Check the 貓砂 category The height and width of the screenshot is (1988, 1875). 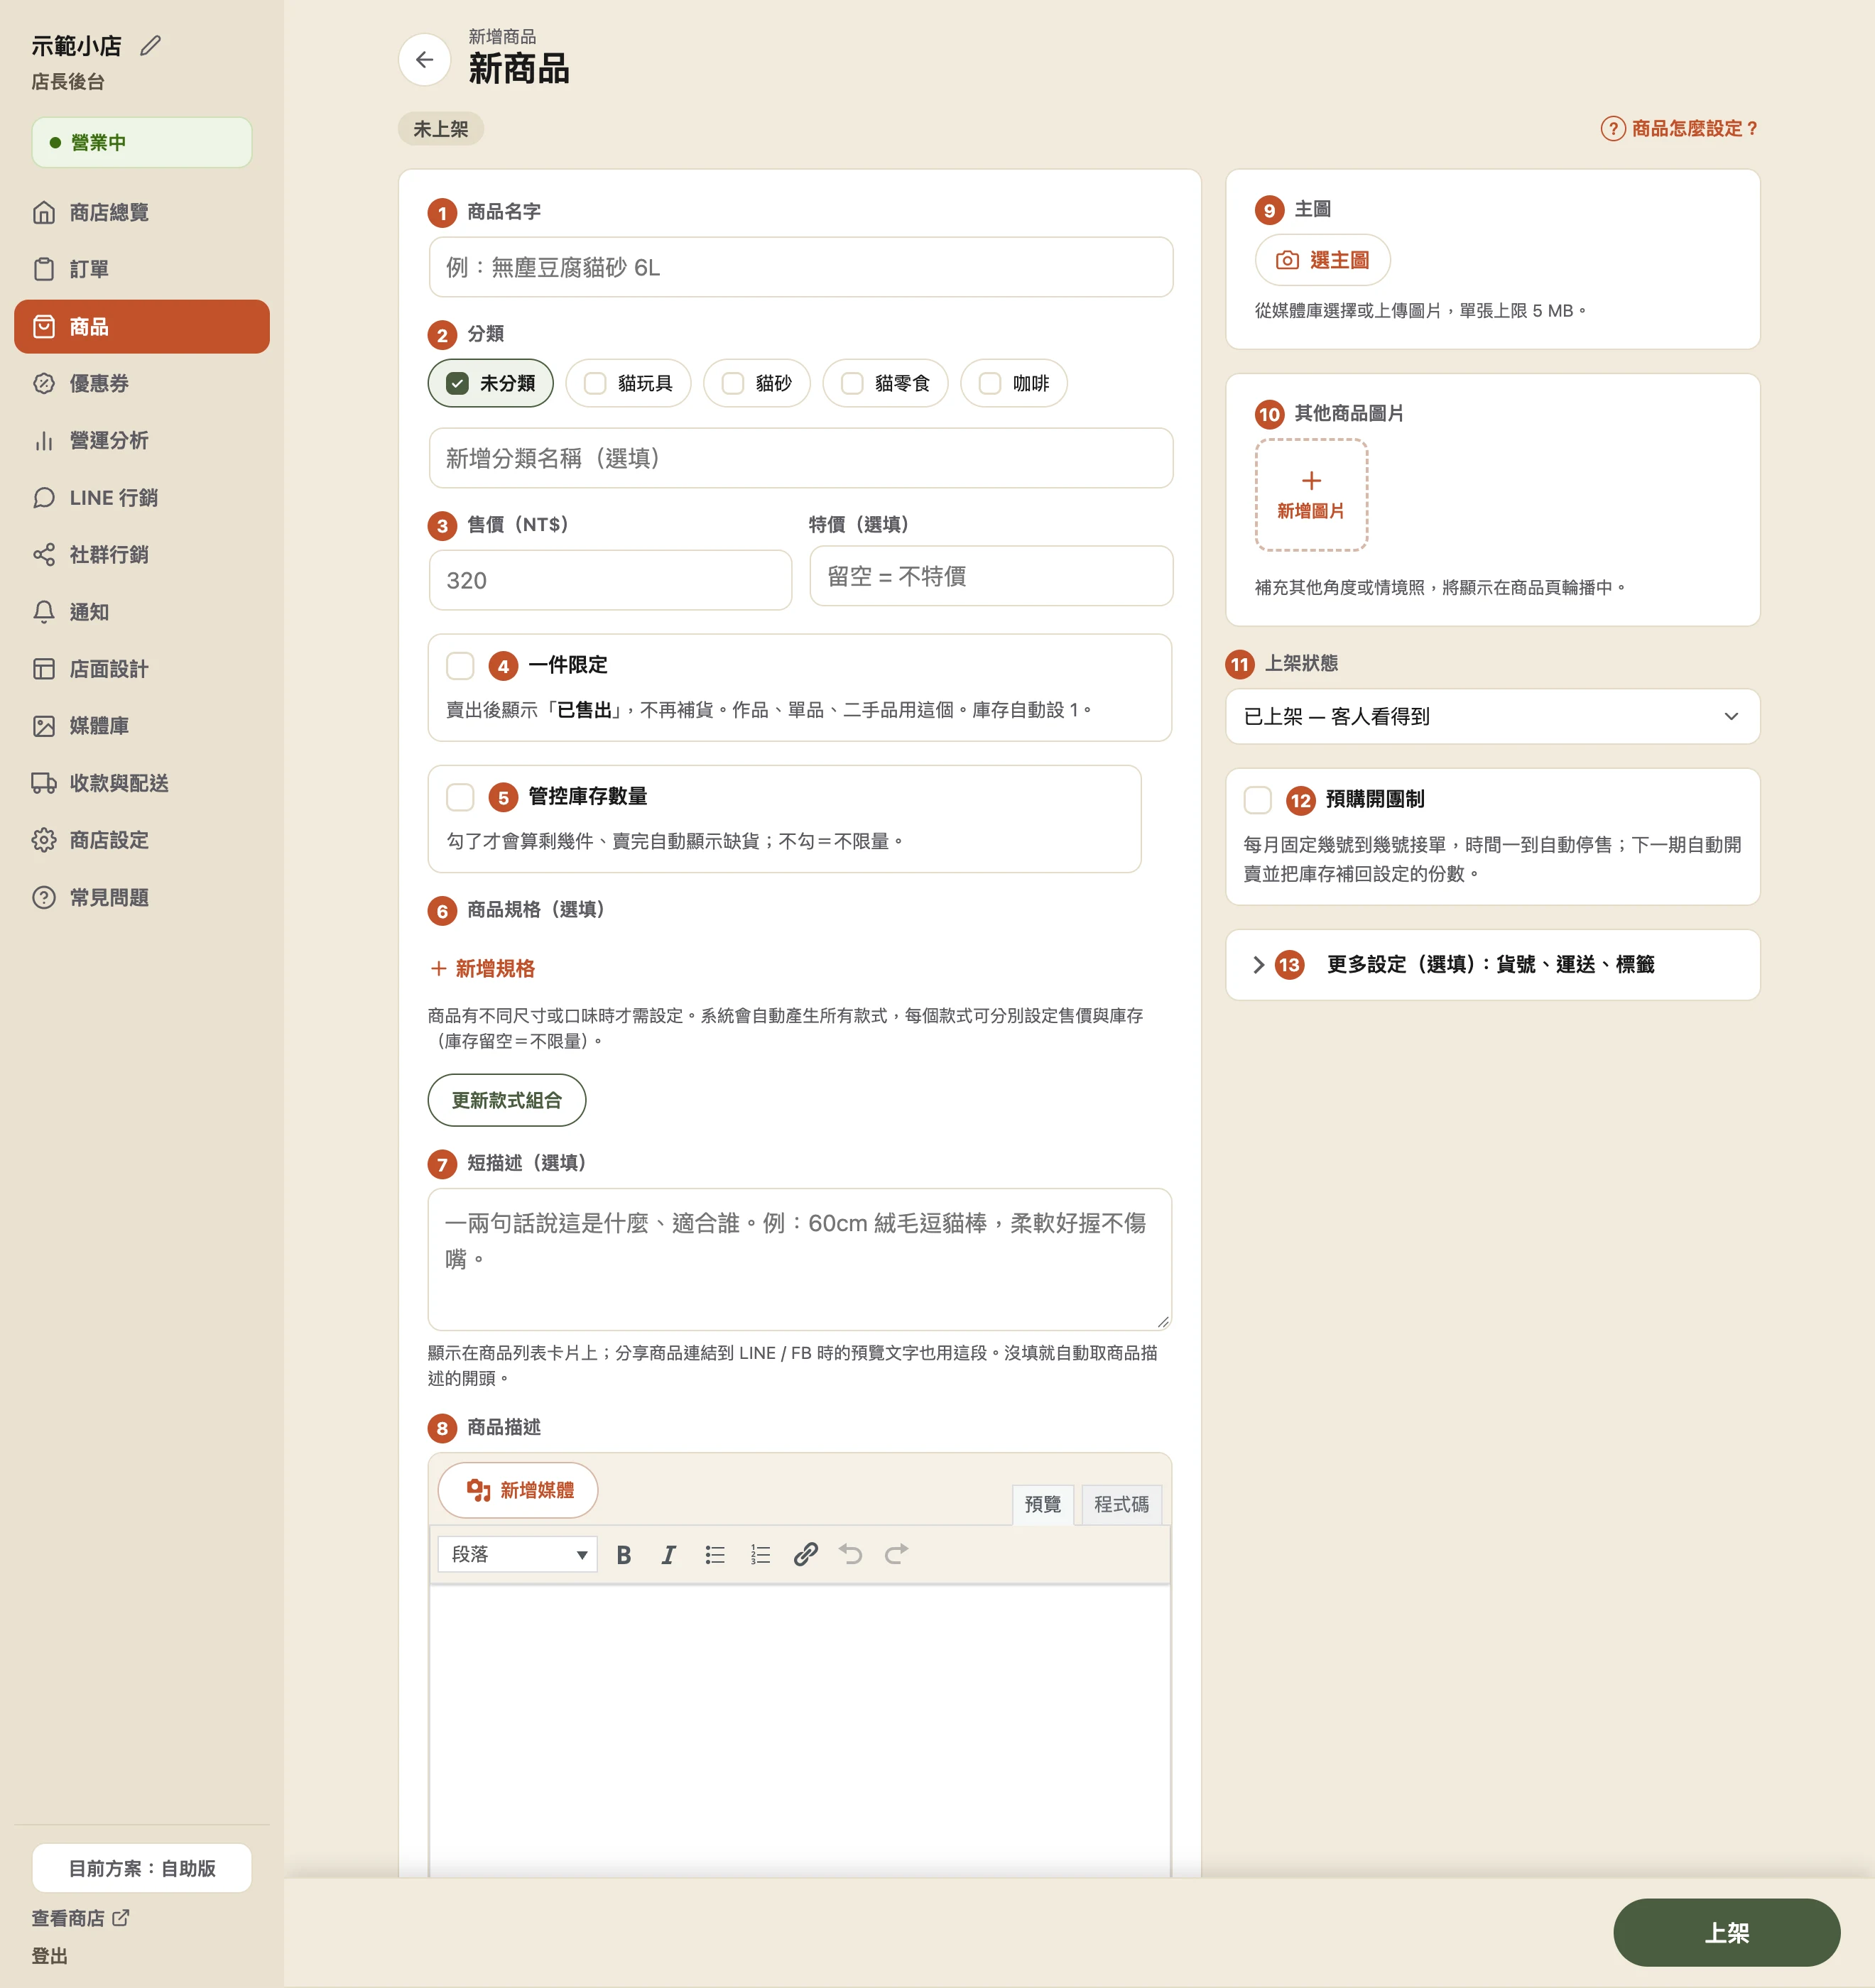(x=756, y=384)
